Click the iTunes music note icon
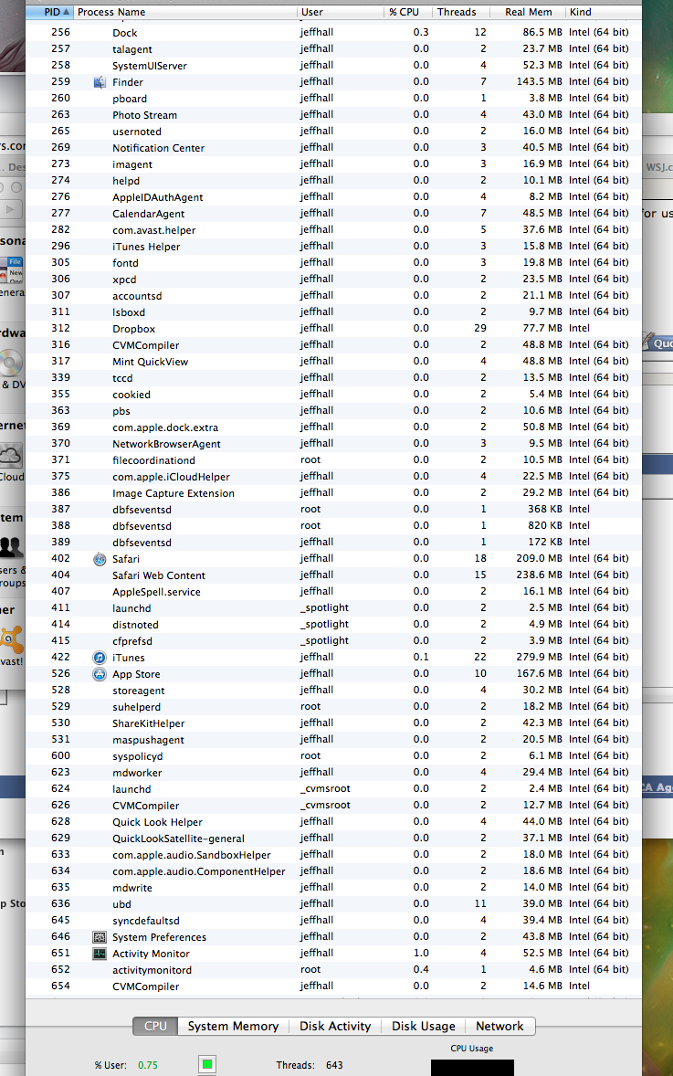 click(x=100, y=658)
